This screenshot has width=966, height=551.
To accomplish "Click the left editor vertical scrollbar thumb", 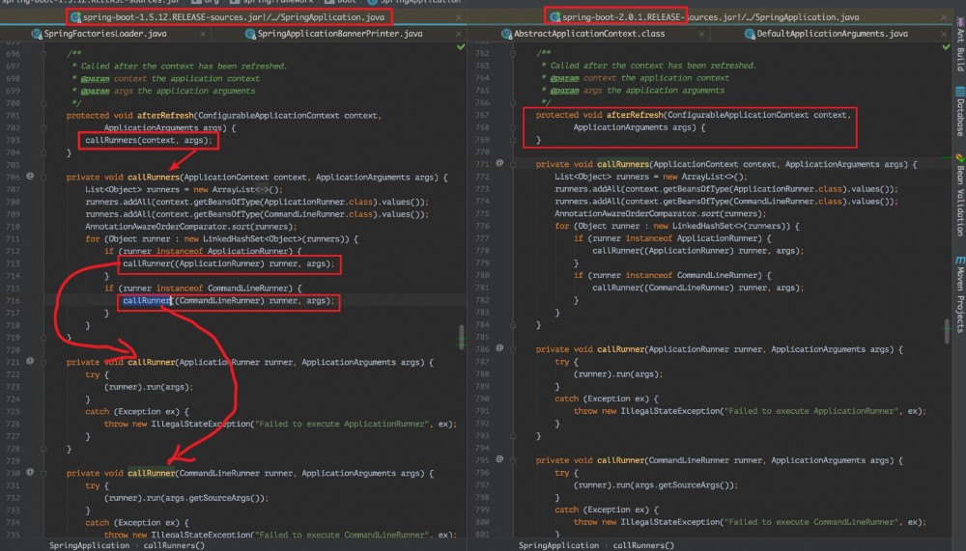I will click(x=462, y=337).
